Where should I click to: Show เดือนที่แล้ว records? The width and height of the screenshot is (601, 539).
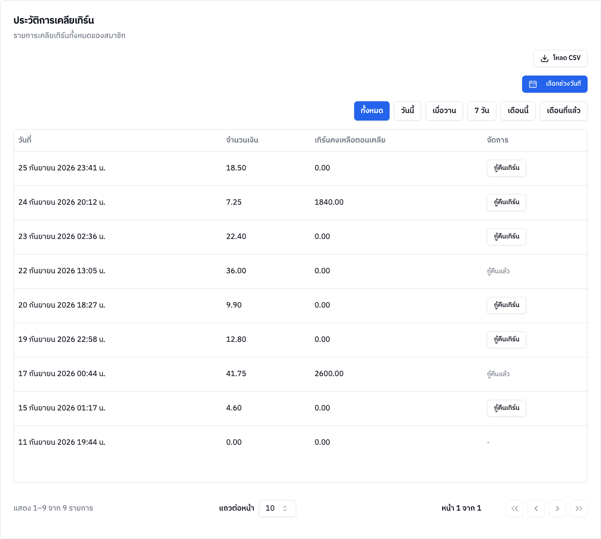[563, 111]
